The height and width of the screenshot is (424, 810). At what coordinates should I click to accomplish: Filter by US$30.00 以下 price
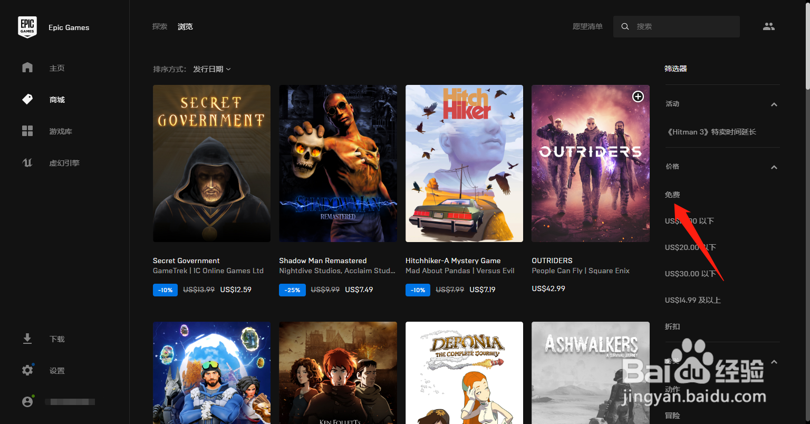pos(690,274)
